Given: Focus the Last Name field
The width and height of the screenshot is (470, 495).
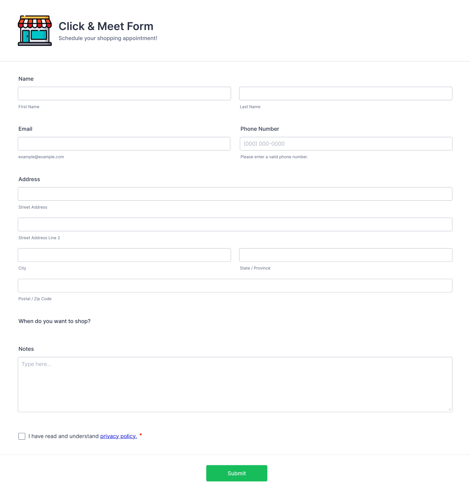Looking at the screenshot, I should click(x=346, y=94).
